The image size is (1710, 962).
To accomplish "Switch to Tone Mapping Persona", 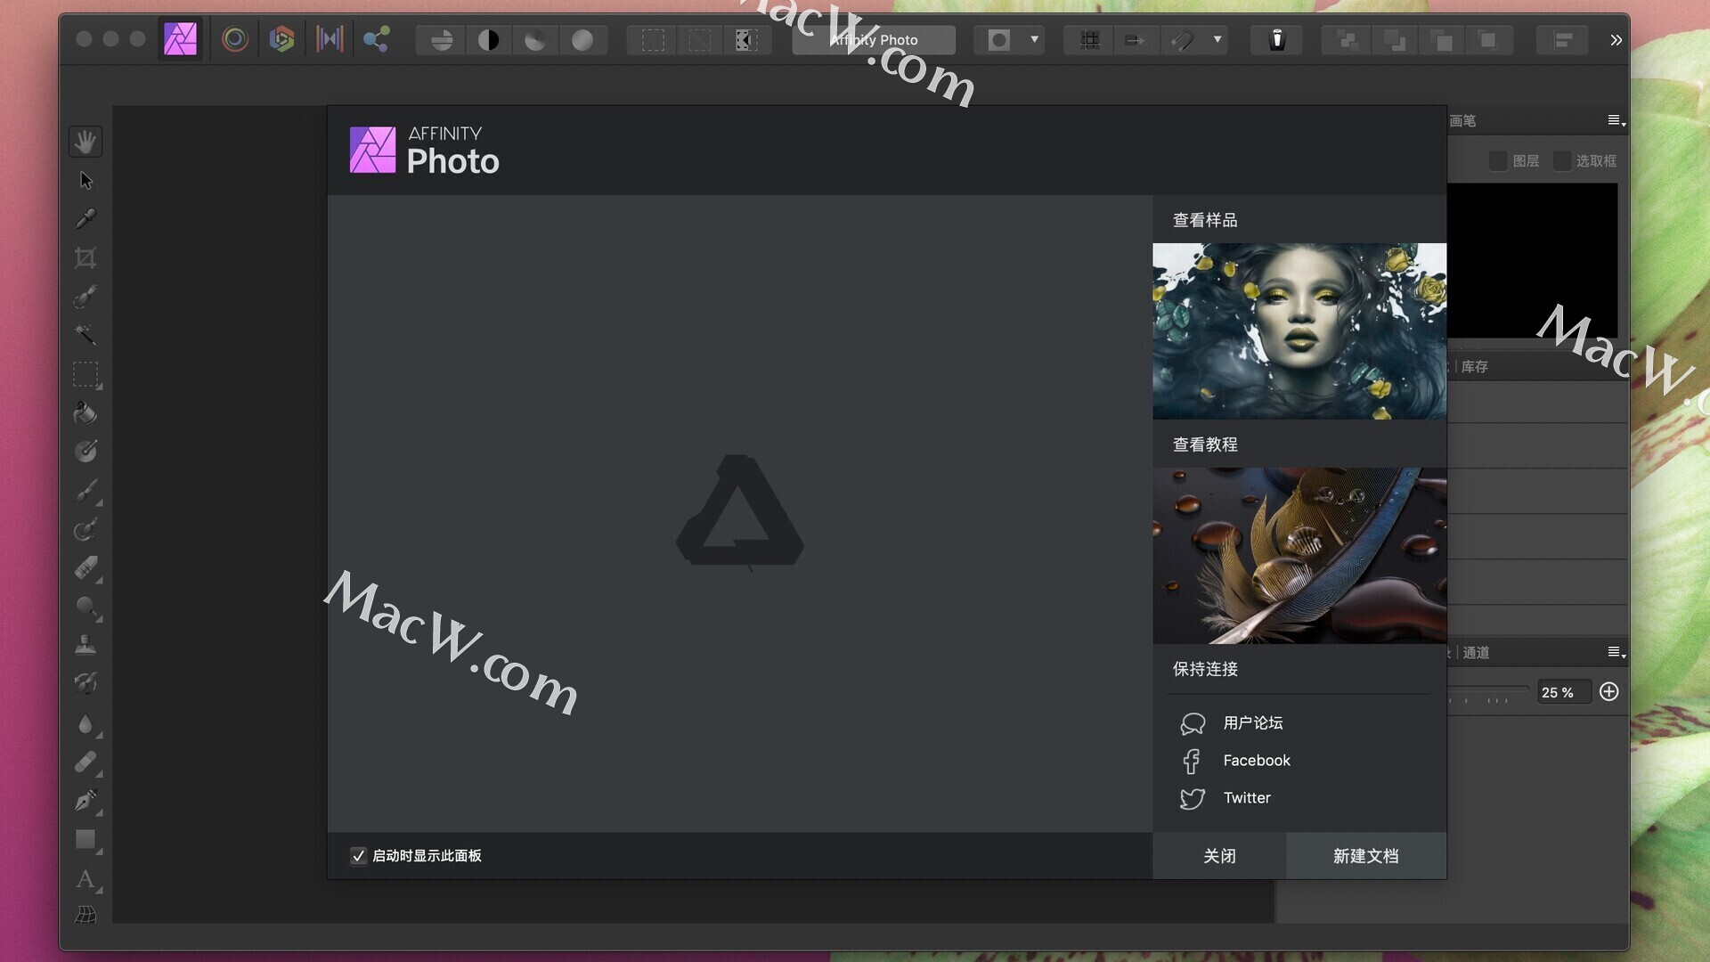I will coord(330,39).
